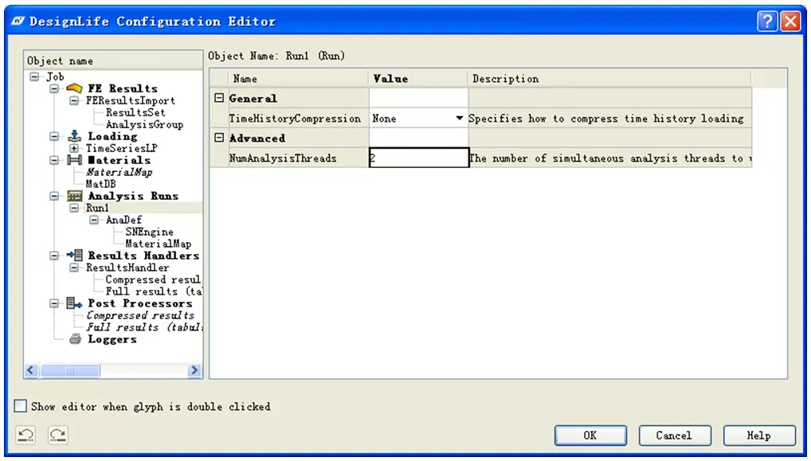The width and height of the screenshot is (811, 461).
Task: Click the Value column header
Action: pos(418,79)
